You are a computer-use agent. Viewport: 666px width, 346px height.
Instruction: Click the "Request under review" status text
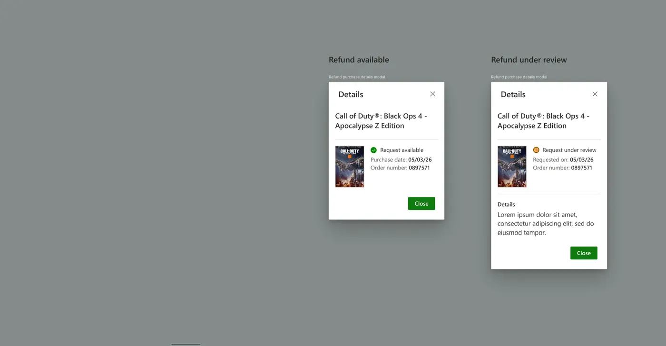click(x=569, y=150)
